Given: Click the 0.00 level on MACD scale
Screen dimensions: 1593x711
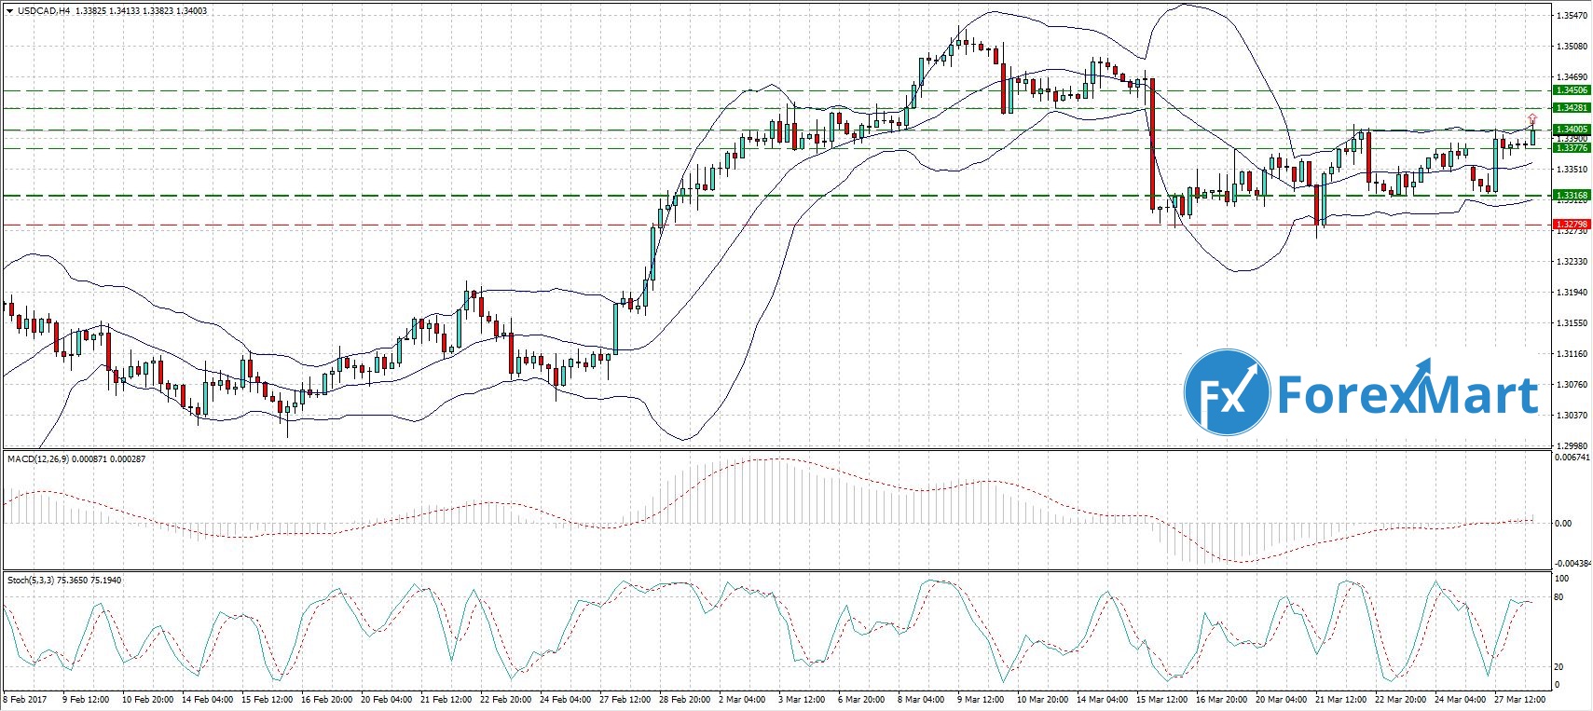Looking at the screenshot, I should click(x=1562, y=524).
